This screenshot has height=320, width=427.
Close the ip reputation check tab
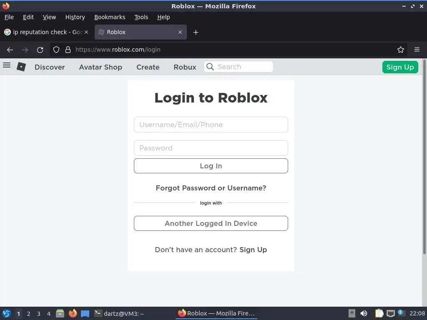coord(86,32)
